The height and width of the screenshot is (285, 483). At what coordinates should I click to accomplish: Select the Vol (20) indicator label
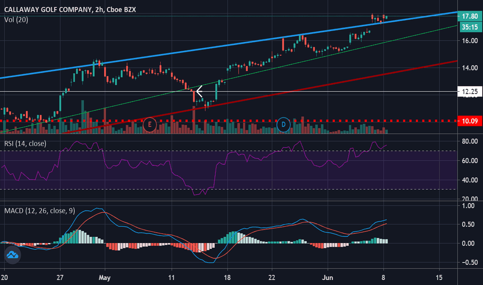click(17, 20)
